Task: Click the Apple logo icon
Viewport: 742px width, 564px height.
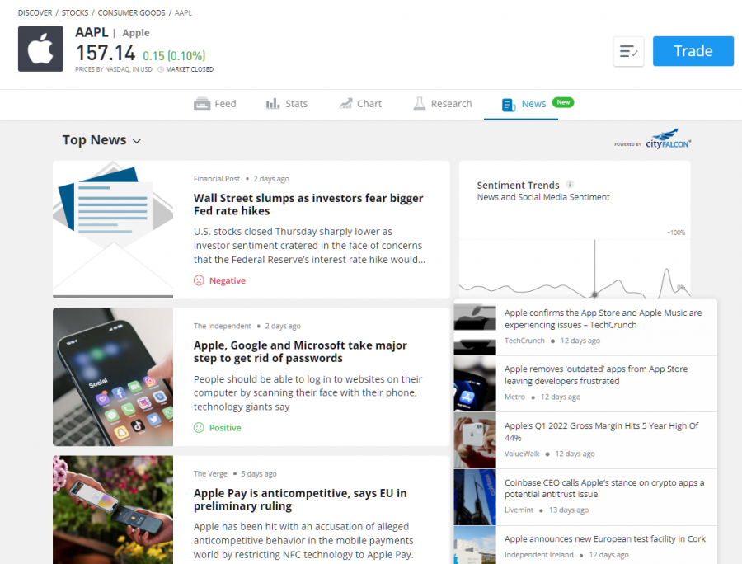Action: tap(40, 49)
